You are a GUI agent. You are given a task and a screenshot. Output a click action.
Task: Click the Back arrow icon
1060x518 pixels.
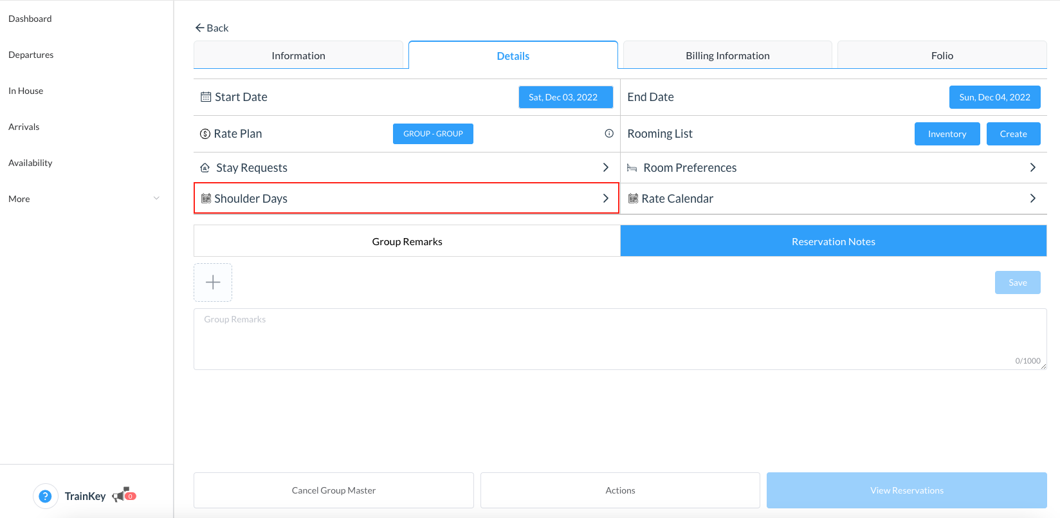pos(199,28)
